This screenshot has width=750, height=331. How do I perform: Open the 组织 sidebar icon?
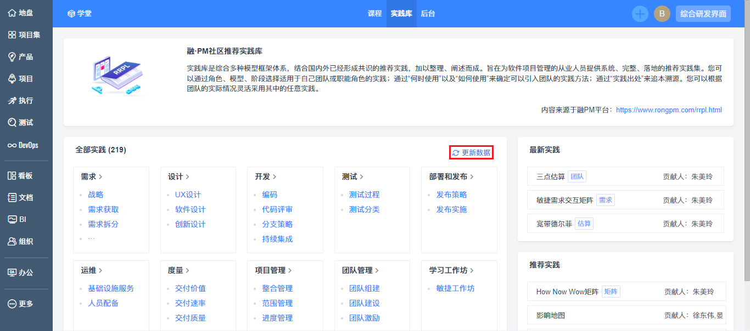pos(12,241)
